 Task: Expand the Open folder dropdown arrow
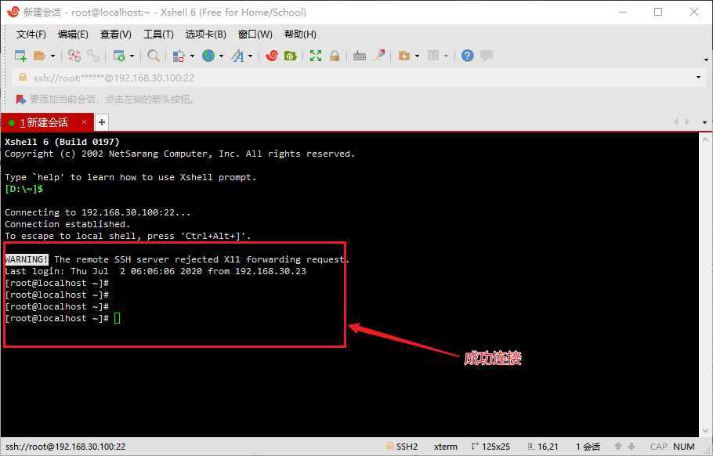coord(52,56)
